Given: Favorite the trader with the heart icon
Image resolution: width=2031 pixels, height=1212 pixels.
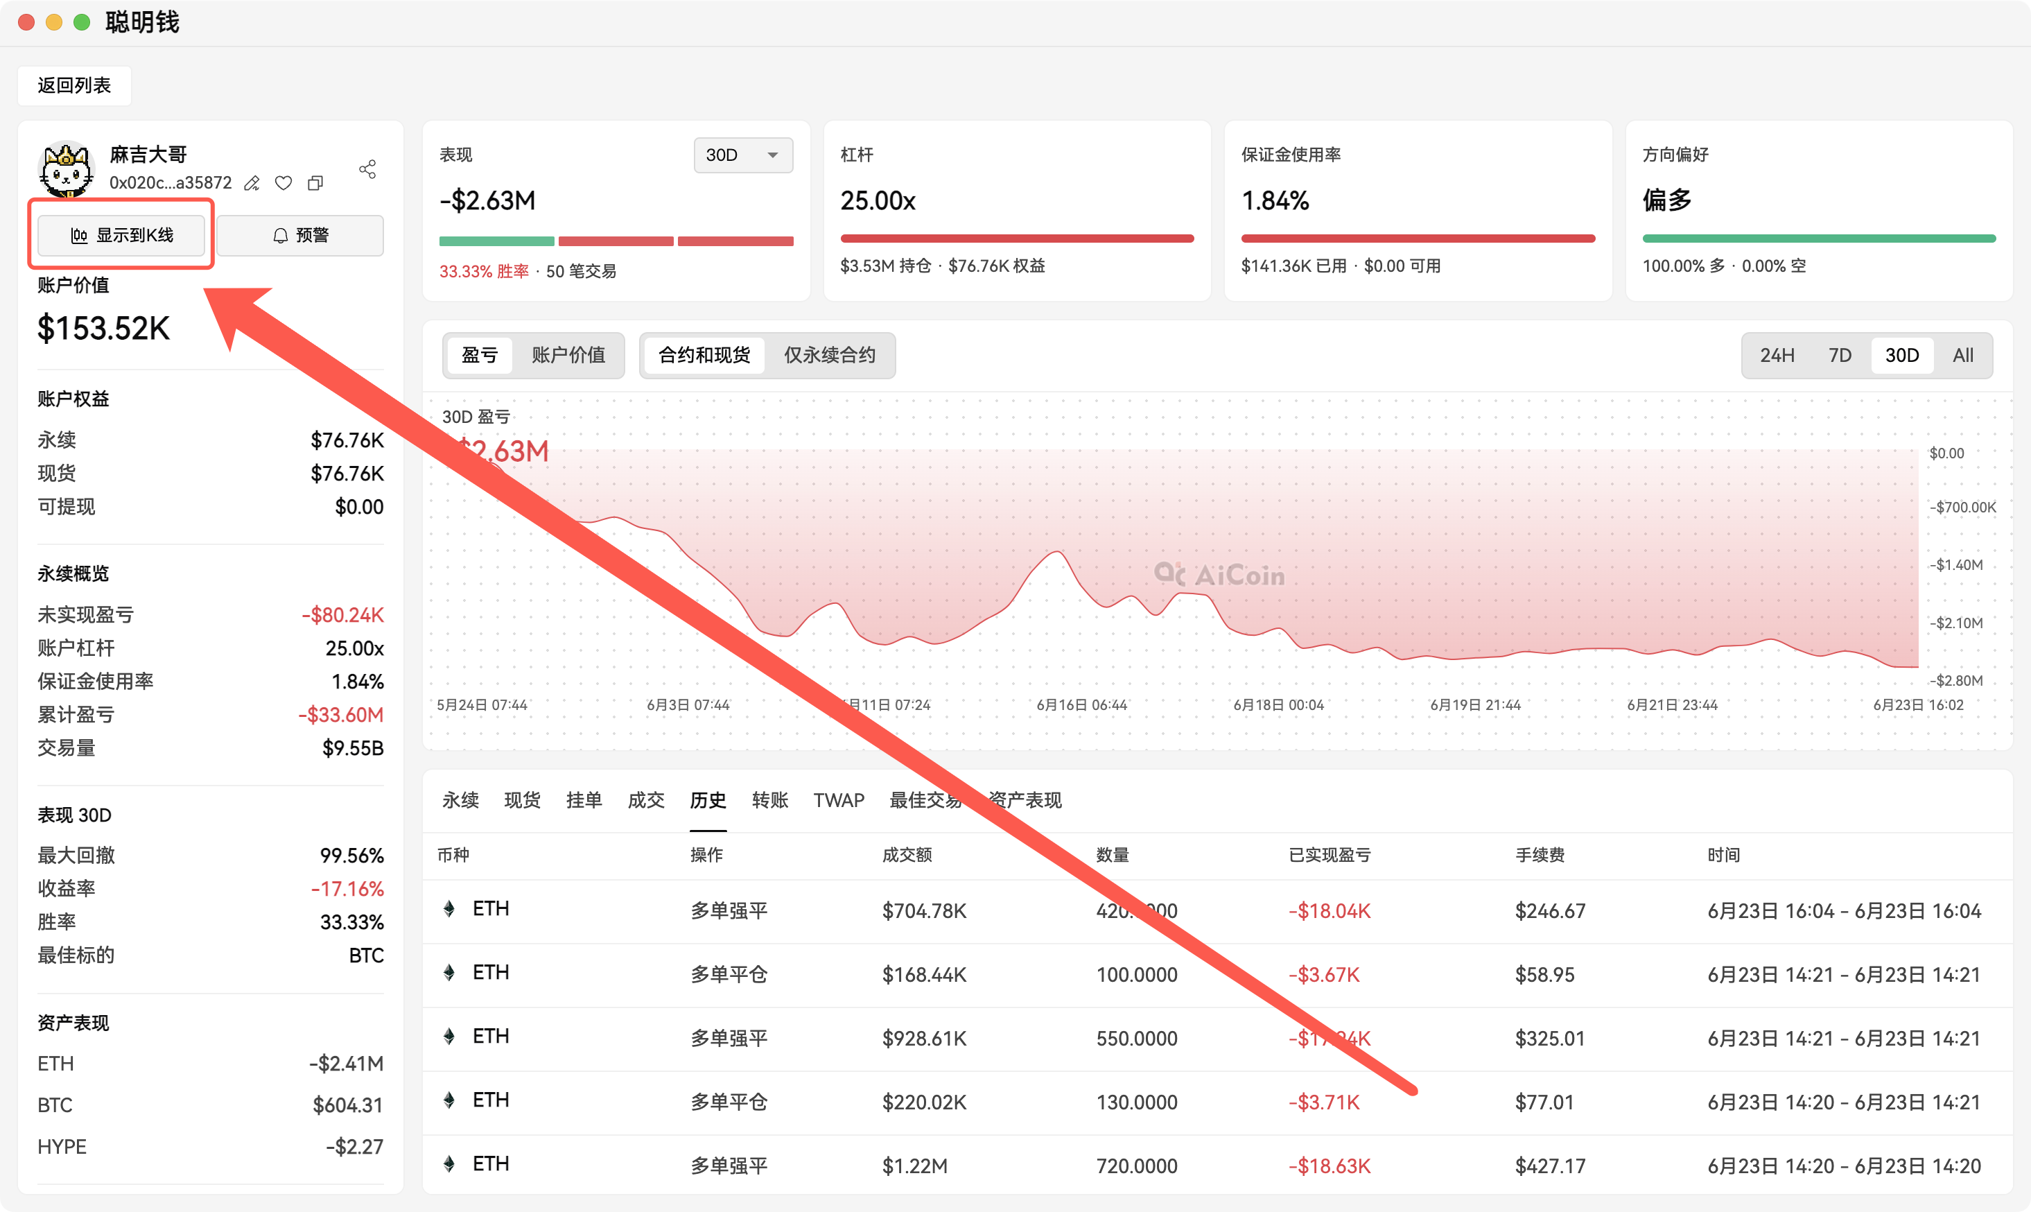Looking at the screenshot, I should [284, 183].
